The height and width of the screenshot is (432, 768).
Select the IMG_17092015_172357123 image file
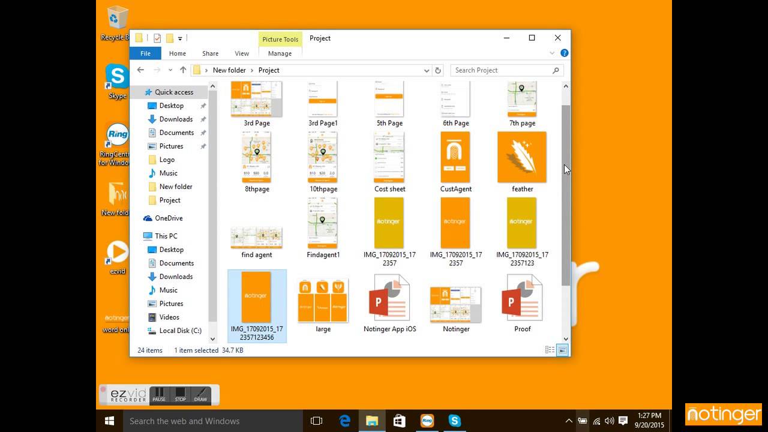pos(522,232)
